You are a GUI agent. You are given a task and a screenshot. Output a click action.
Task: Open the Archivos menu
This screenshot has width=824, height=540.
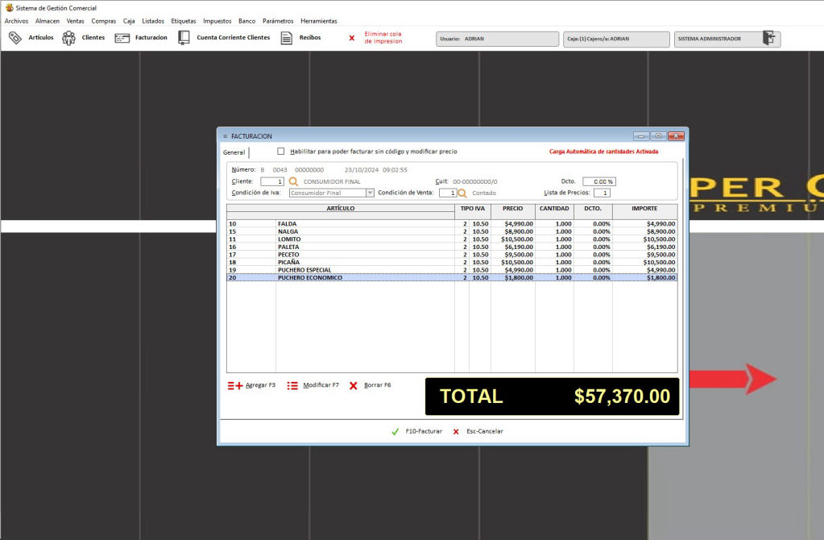[16, 21]
